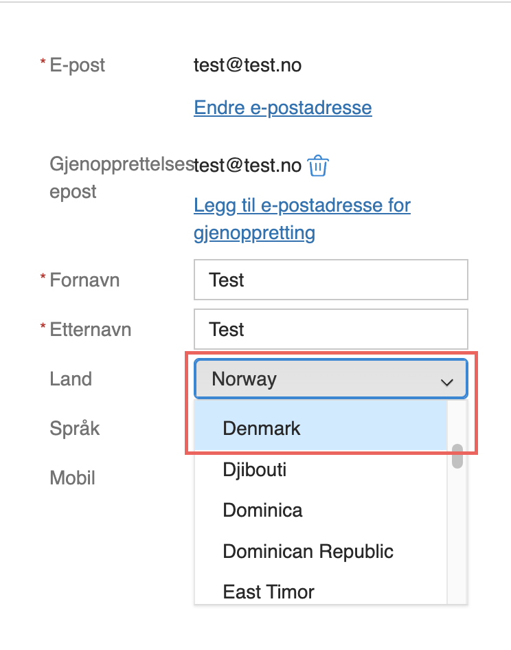This screenshot has width=511, height=650.
Task: Select Dominican Republic from the list
Action: 308,551
